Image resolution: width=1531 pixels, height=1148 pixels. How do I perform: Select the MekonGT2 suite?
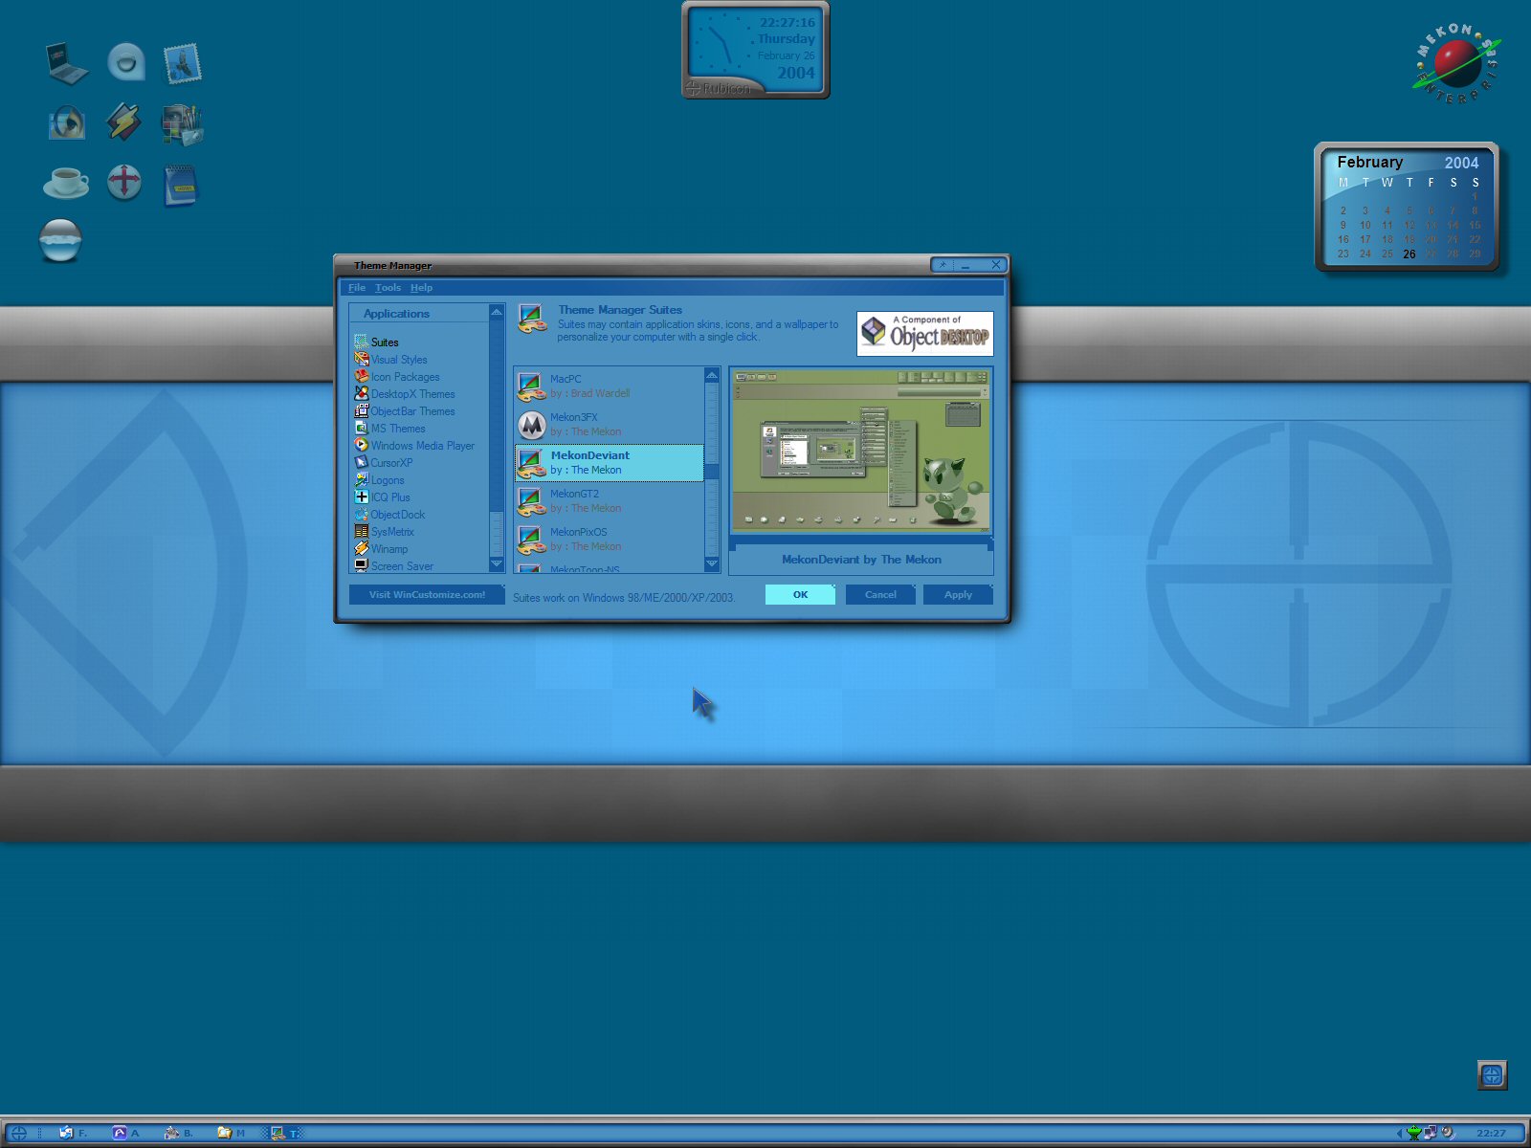click(x=610, y=500)
